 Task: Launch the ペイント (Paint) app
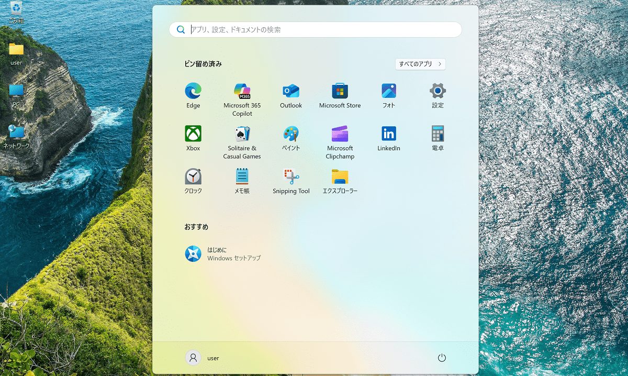coord(291,138)
